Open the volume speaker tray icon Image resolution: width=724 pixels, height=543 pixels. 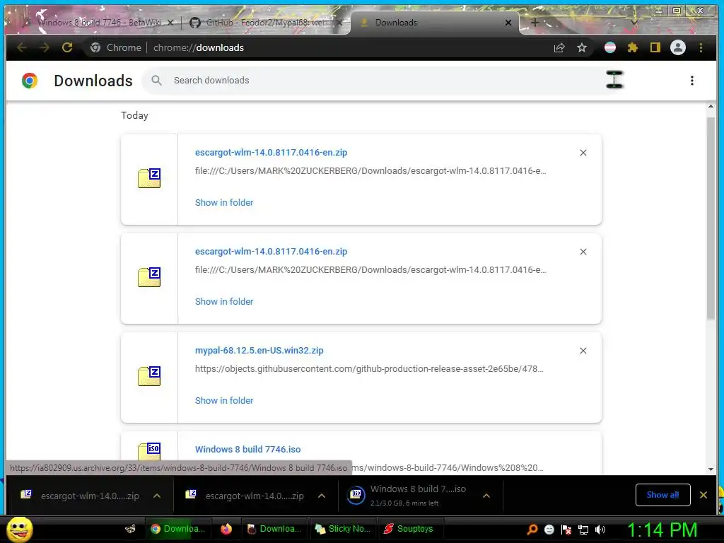pyautogui.click(x=600, y=530)
